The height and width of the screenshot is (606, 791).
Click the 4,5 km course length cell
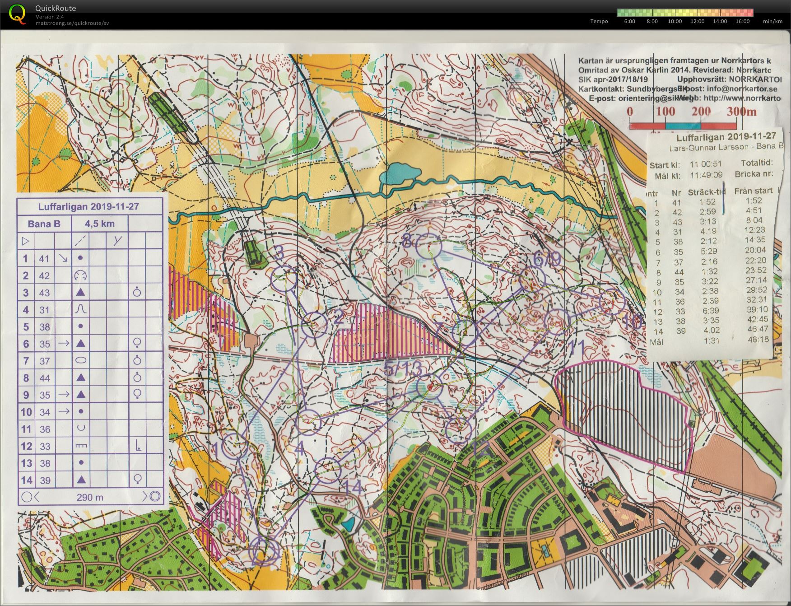pyautogui.click(x=100, y=224)
